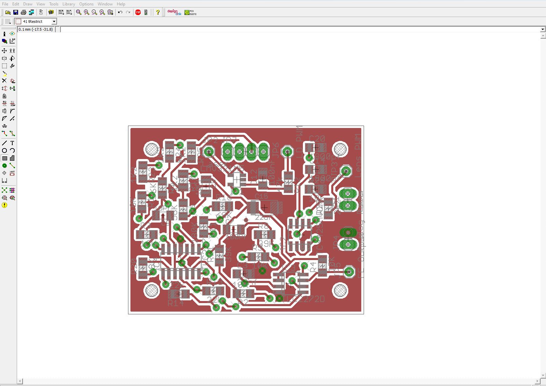Open the Tools menu
The width and height of the screenshot is (546, 386).
54,4
